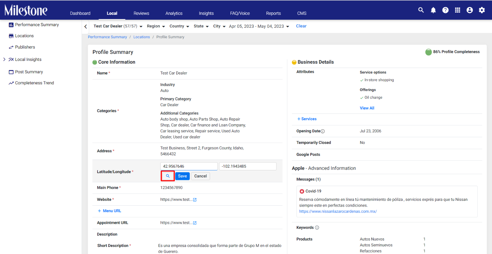492x254 pixels.
Task: Switch to the Insights tab
Action: (x=206, y=13)
